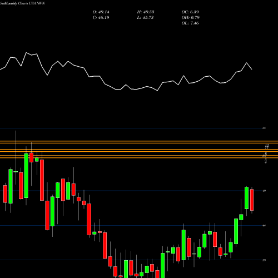The image size is (278, 278).
Task: Click the 'Charts USA NWN' header title
Action: (32, 3)
